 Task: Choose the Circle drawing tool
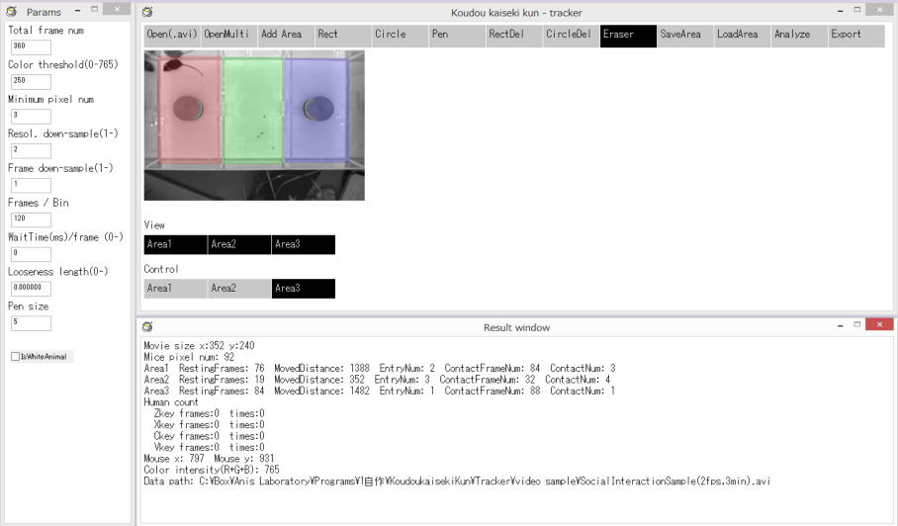(400, 35)
